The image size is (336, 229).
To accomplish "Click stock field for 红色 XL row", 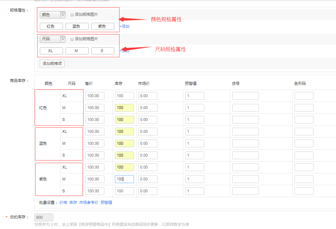I will coord(125,96).
